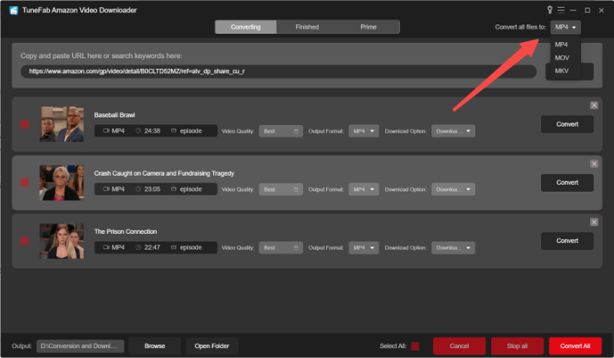Open Crash Caught Video Quality selector
The image size is (614, 358).
click(281, 189)
